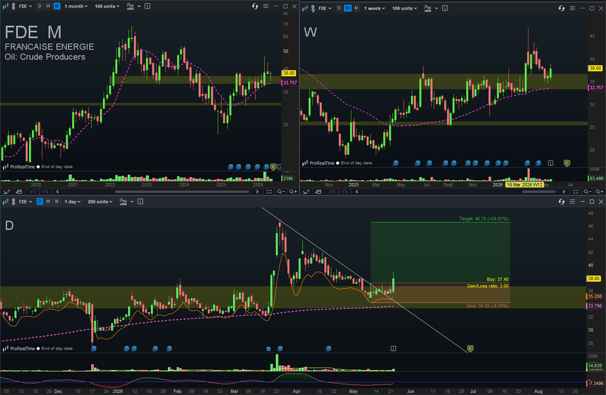Expand indicators arrow in monthly chart toolbar
This screenshot has width=606, height=395.
point(138,7)
